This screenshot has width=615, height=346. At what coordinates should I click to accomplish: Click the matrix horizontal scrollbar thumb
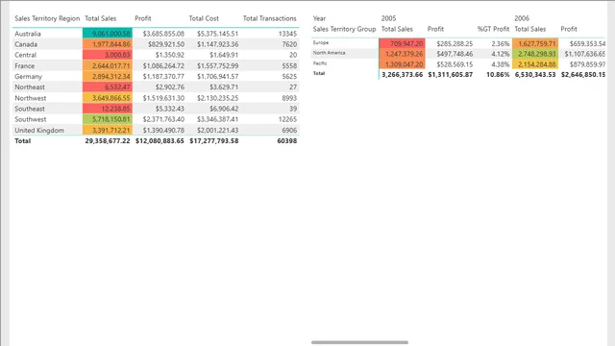coord(359,342)
